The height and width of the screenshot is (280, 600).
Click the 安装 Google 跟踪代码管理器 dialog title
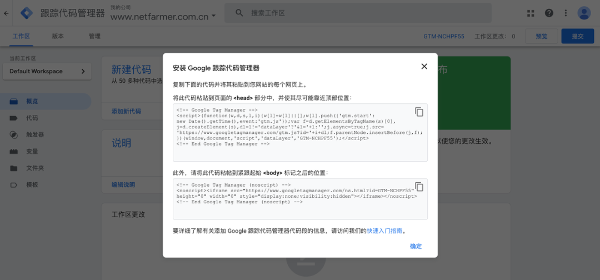point(216,68)
